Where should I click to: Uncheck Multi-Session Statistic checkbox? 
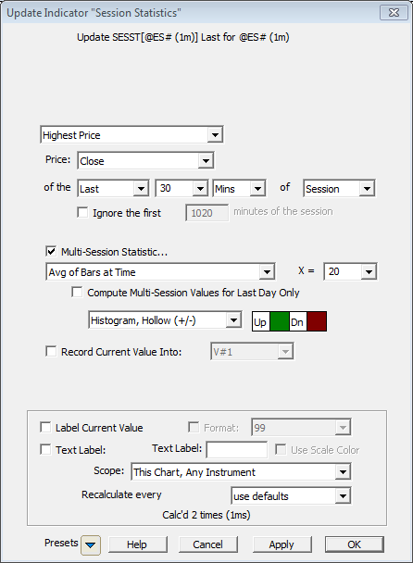point(51,251)
